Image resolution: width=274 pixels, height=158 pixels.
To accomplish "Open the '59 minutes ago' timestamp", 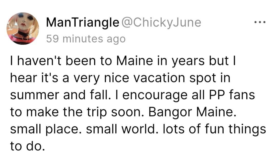I will [86, 39].
